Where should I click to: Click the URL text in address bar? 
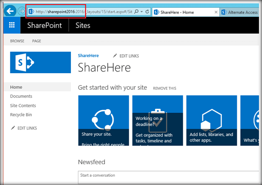84,12
